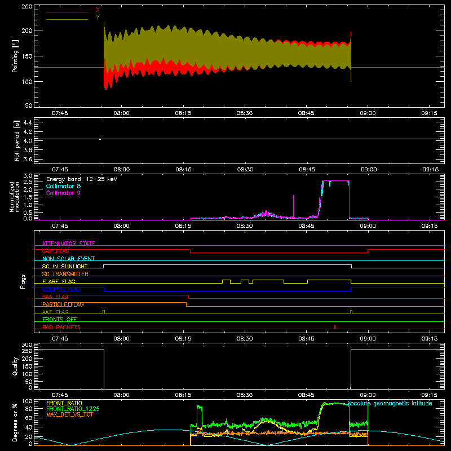Click the 08:30 tick under modulation plot

pos(245,226)
